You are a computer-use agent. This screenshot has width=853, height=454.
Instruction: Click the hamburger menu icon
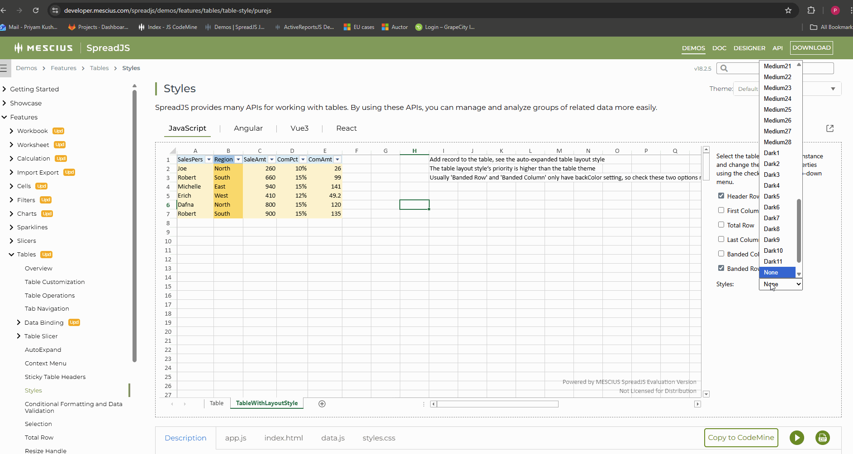4,68
